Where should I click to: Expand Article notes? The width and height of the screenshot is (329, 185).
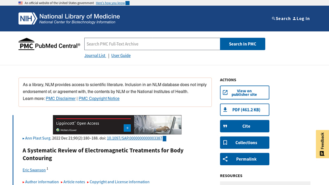click(x=74, y=182)
